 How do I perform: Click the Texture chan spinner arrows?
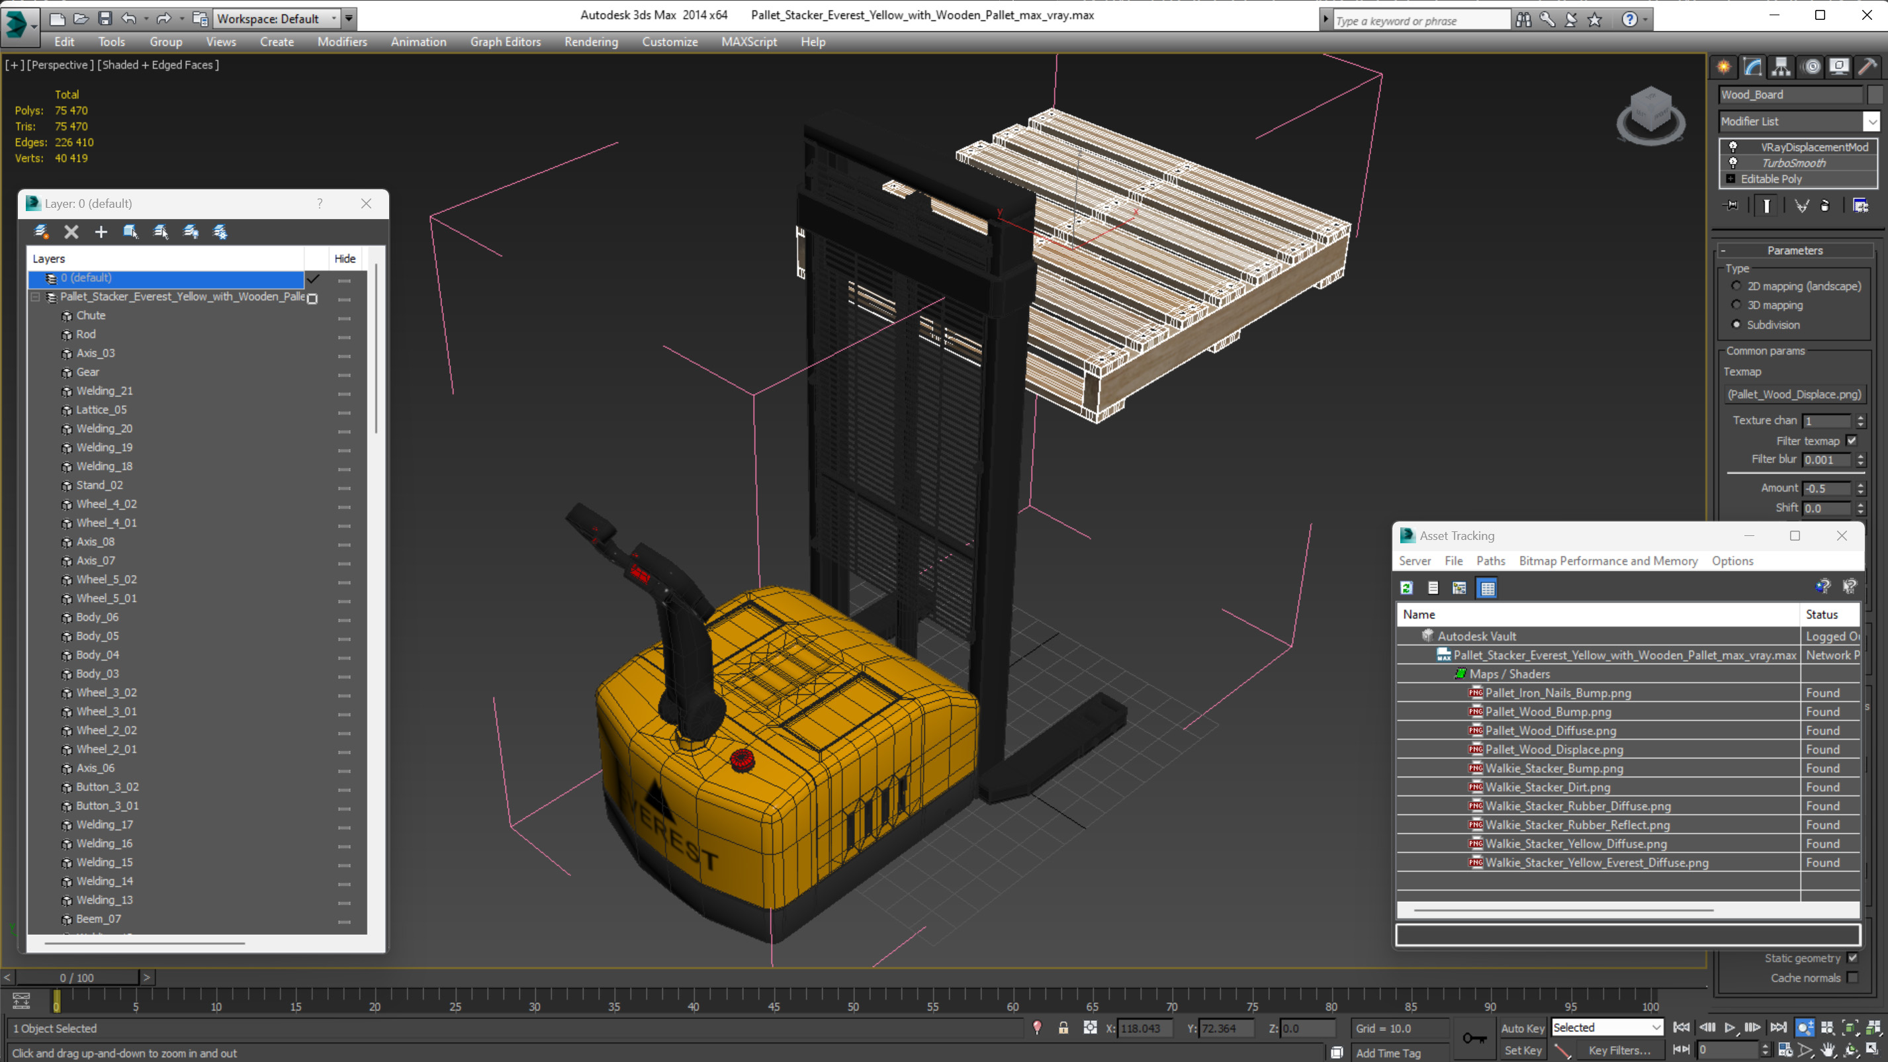coord(1860,421)
